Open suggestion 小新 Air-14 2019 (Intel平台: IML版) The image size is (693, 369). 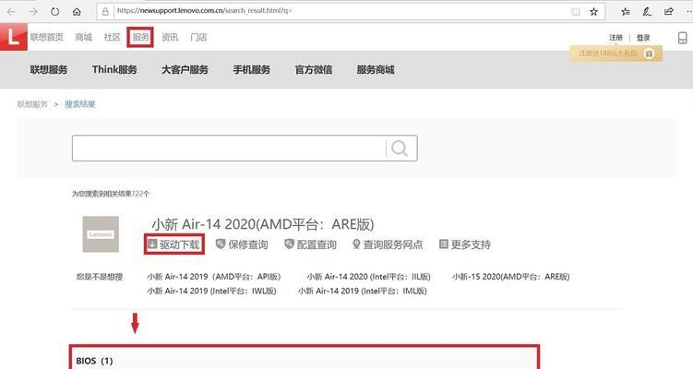pos(363,291)
